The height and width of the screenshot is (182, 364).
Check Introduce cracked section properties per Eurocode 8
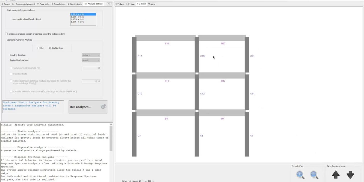(6, 34)
